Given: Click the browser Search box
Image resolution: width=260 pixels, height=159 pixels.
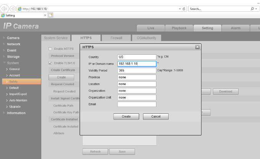Looking at the screenshot, I should [x=220, y=9].
